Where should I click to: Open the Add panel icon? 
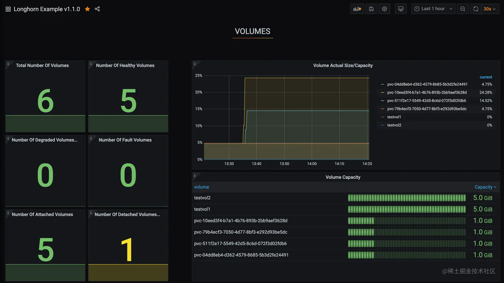pyautogui.click(x=357, y=9)
